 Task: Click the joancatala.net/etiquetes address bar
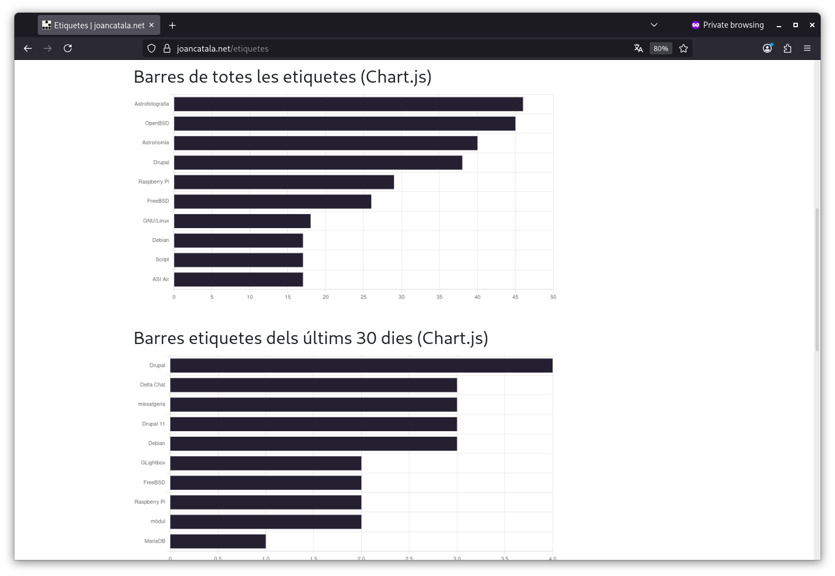(x=388, y=48)
